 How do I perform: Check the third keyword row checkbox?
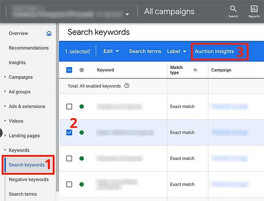[x=69, y=158]
